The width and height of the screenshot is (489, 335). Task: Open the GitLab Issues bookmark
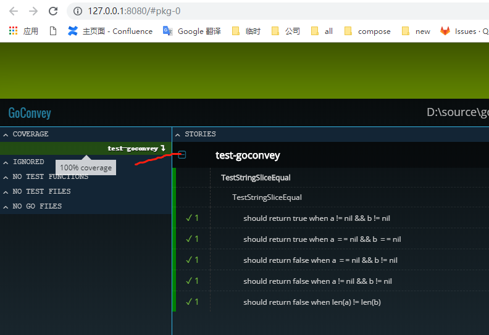(x=464, y=31)
